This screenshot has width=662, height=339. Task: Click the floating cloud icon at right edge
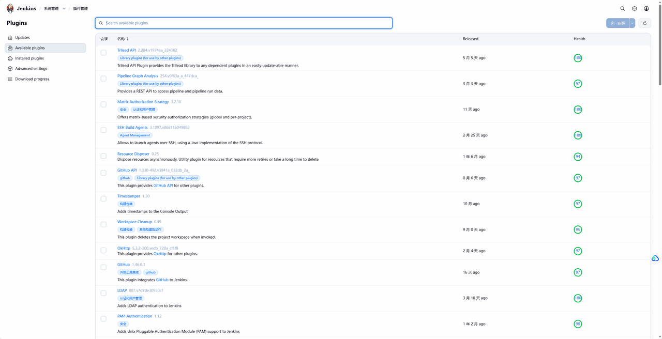[655, 258]
